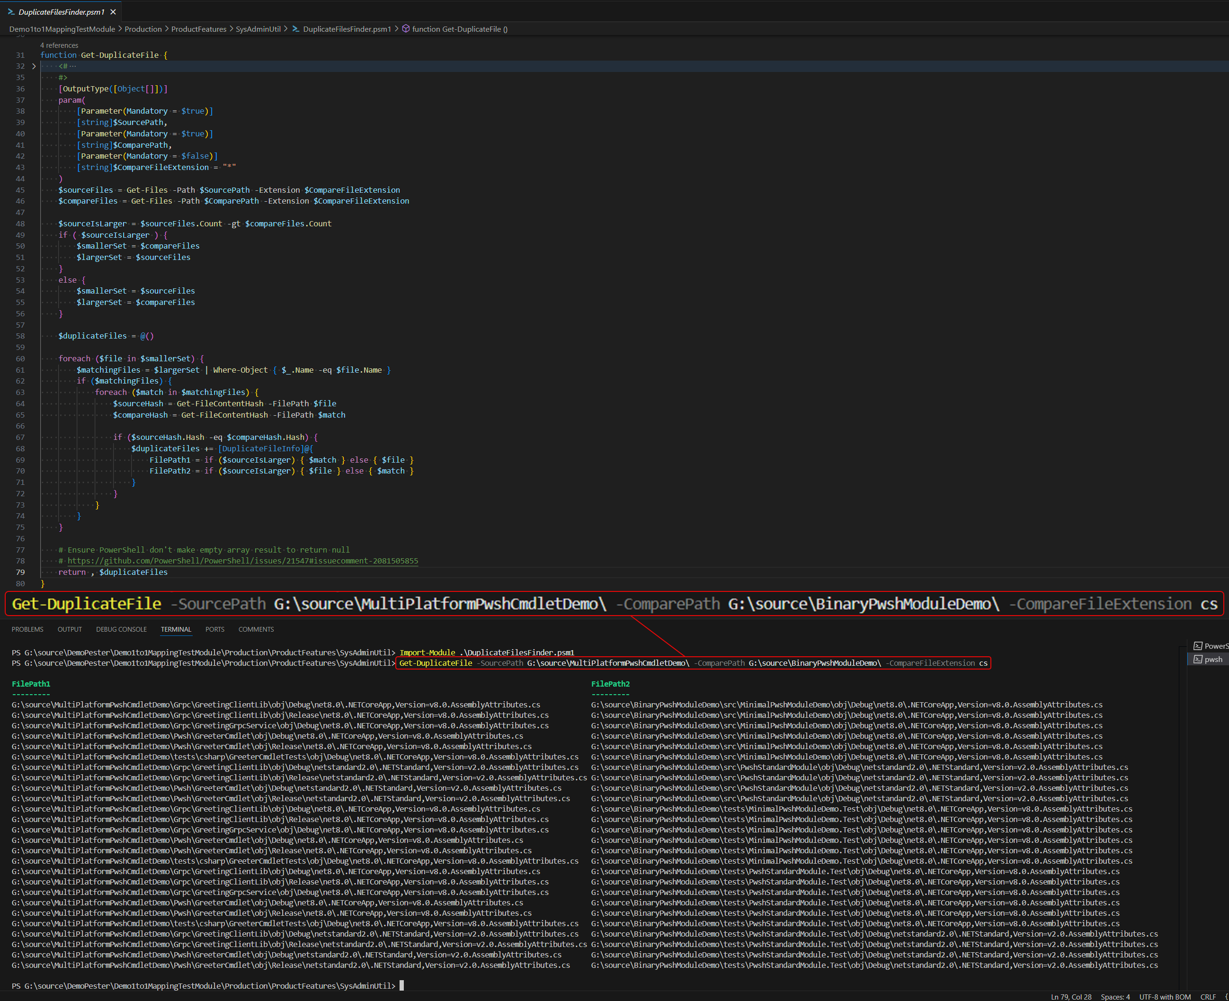
Task: Expand folded comment block at line 32
Action: (x=34, y=66)
